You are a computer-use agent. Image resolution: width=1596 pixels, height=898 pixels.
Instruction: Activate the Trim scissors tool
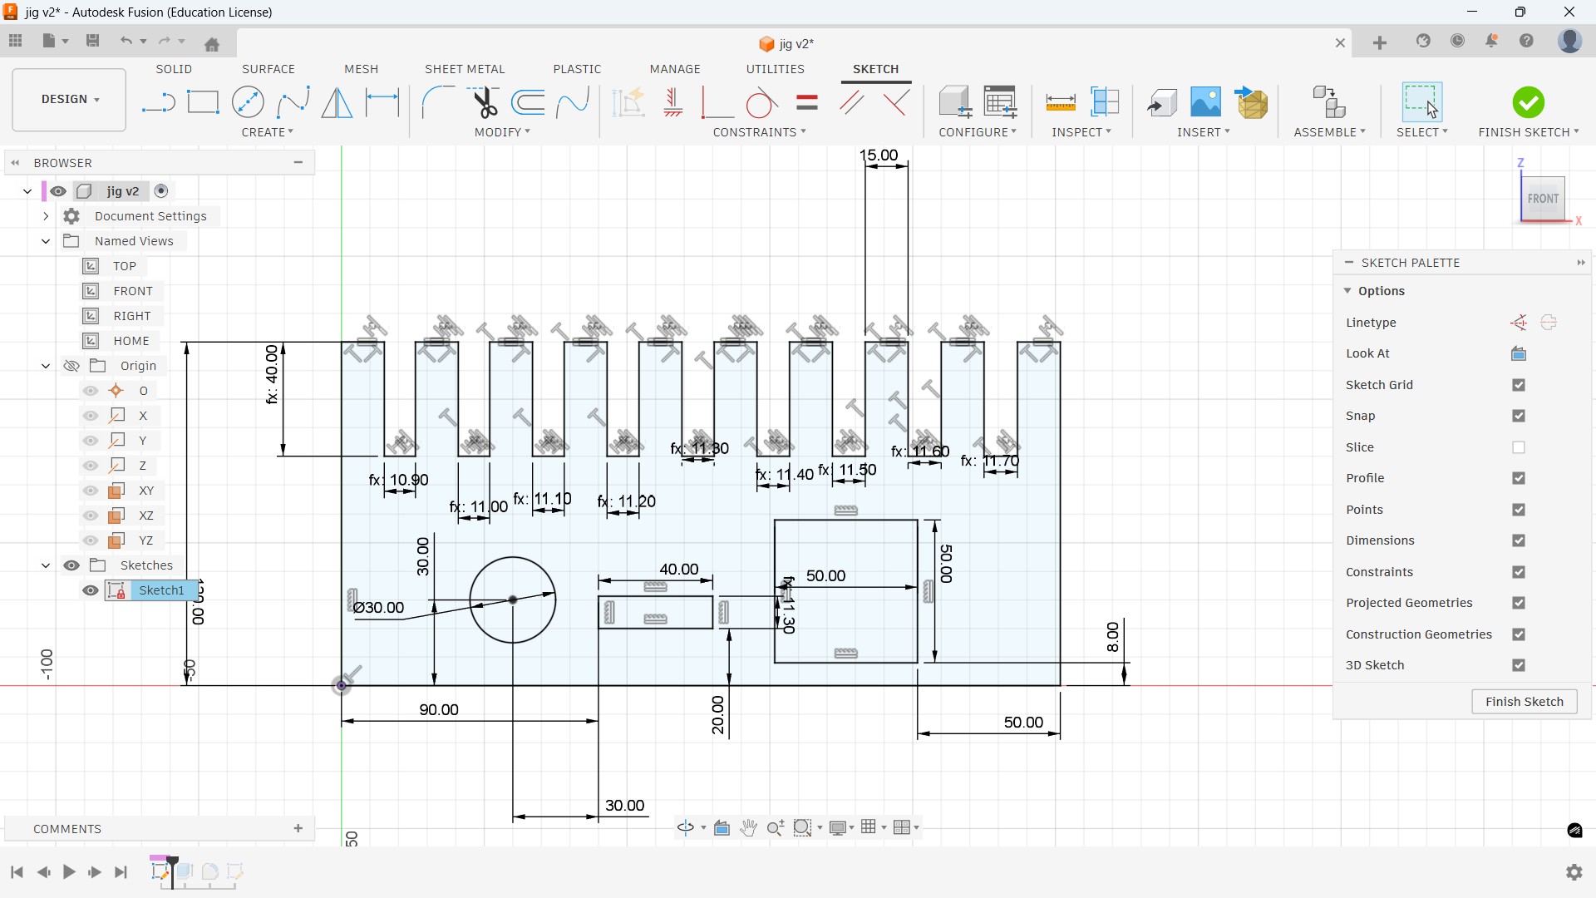click(x=485, y=103)
